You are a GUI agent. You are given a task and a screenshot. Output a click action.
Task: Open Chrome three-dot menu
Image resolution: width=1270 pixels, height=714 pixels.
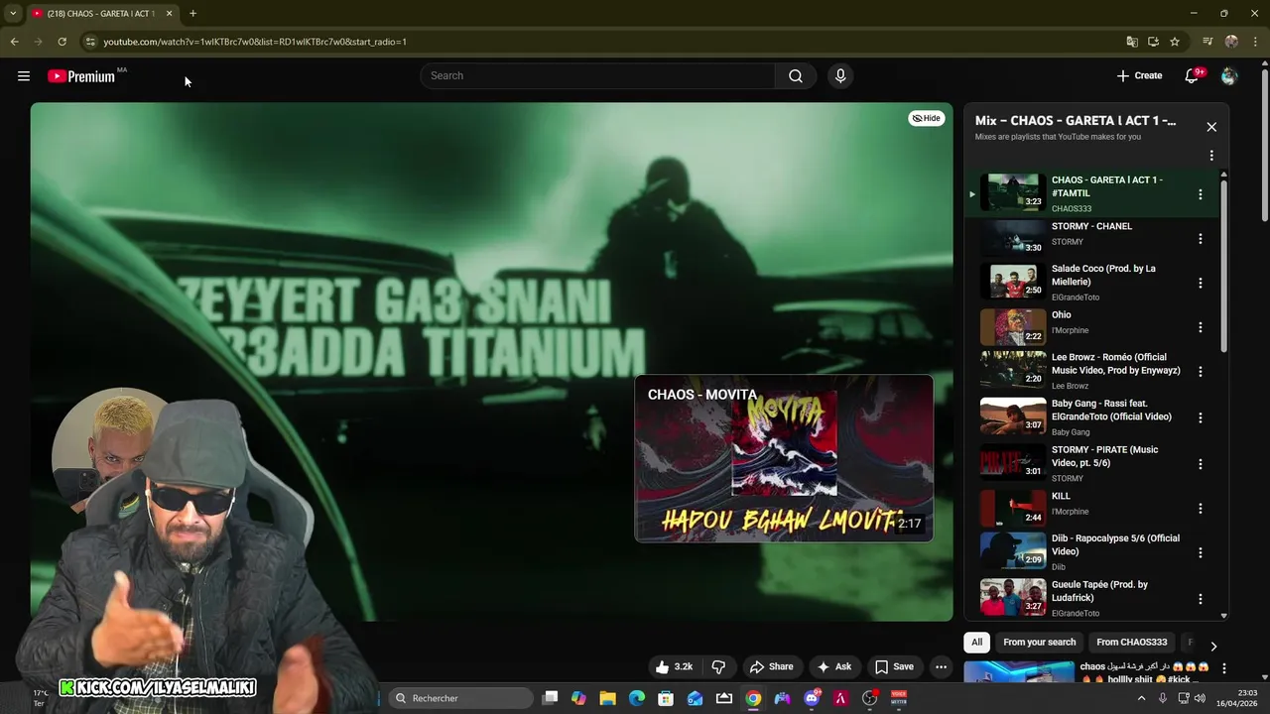coord(1255,42)
